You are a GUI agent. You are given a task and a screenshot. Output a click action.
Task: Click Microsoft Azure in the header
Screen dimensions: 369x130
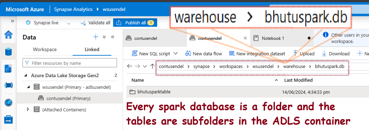point(25,10)
